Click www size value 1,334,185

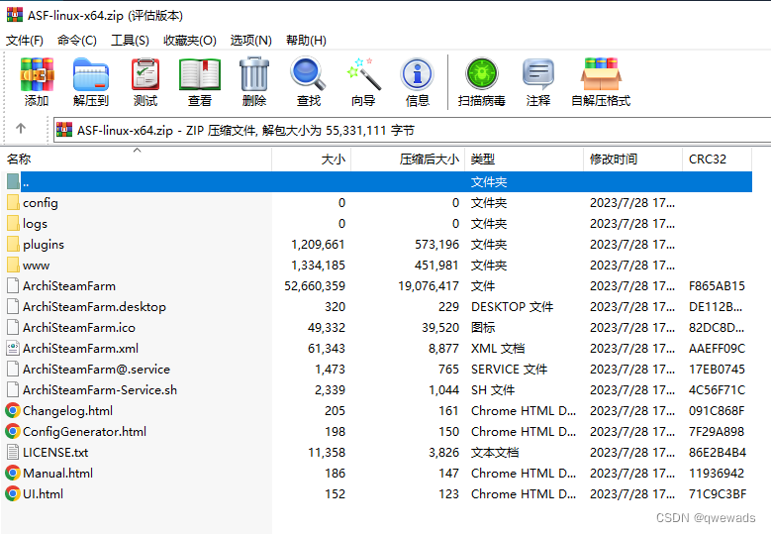coord(318,266)
